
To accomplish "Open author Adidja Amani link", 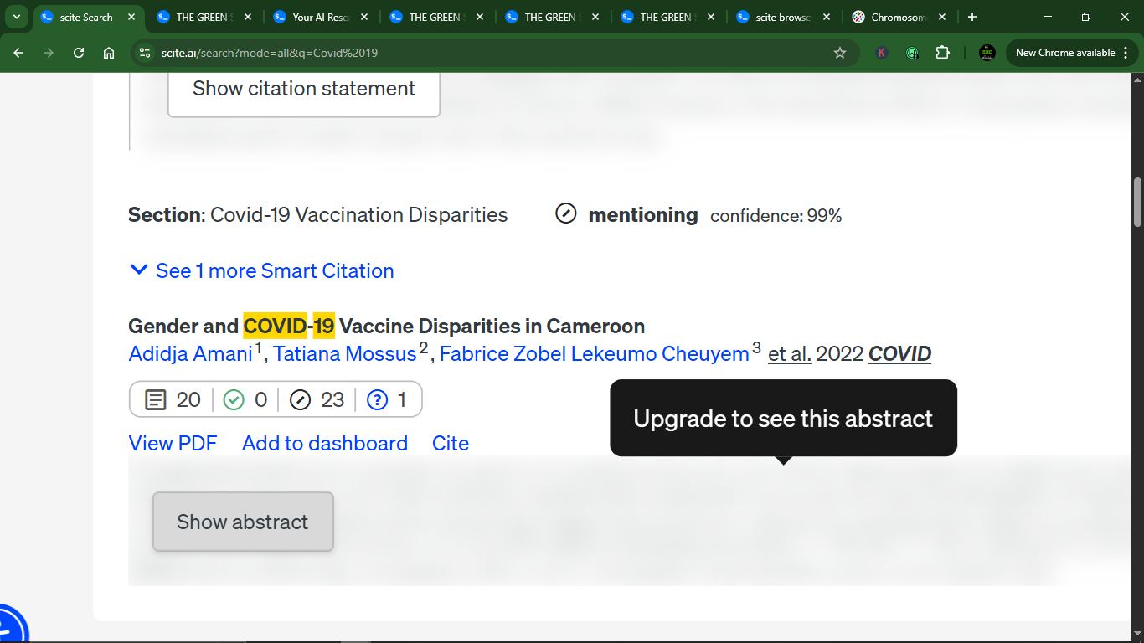I will [x=191, y=354].
